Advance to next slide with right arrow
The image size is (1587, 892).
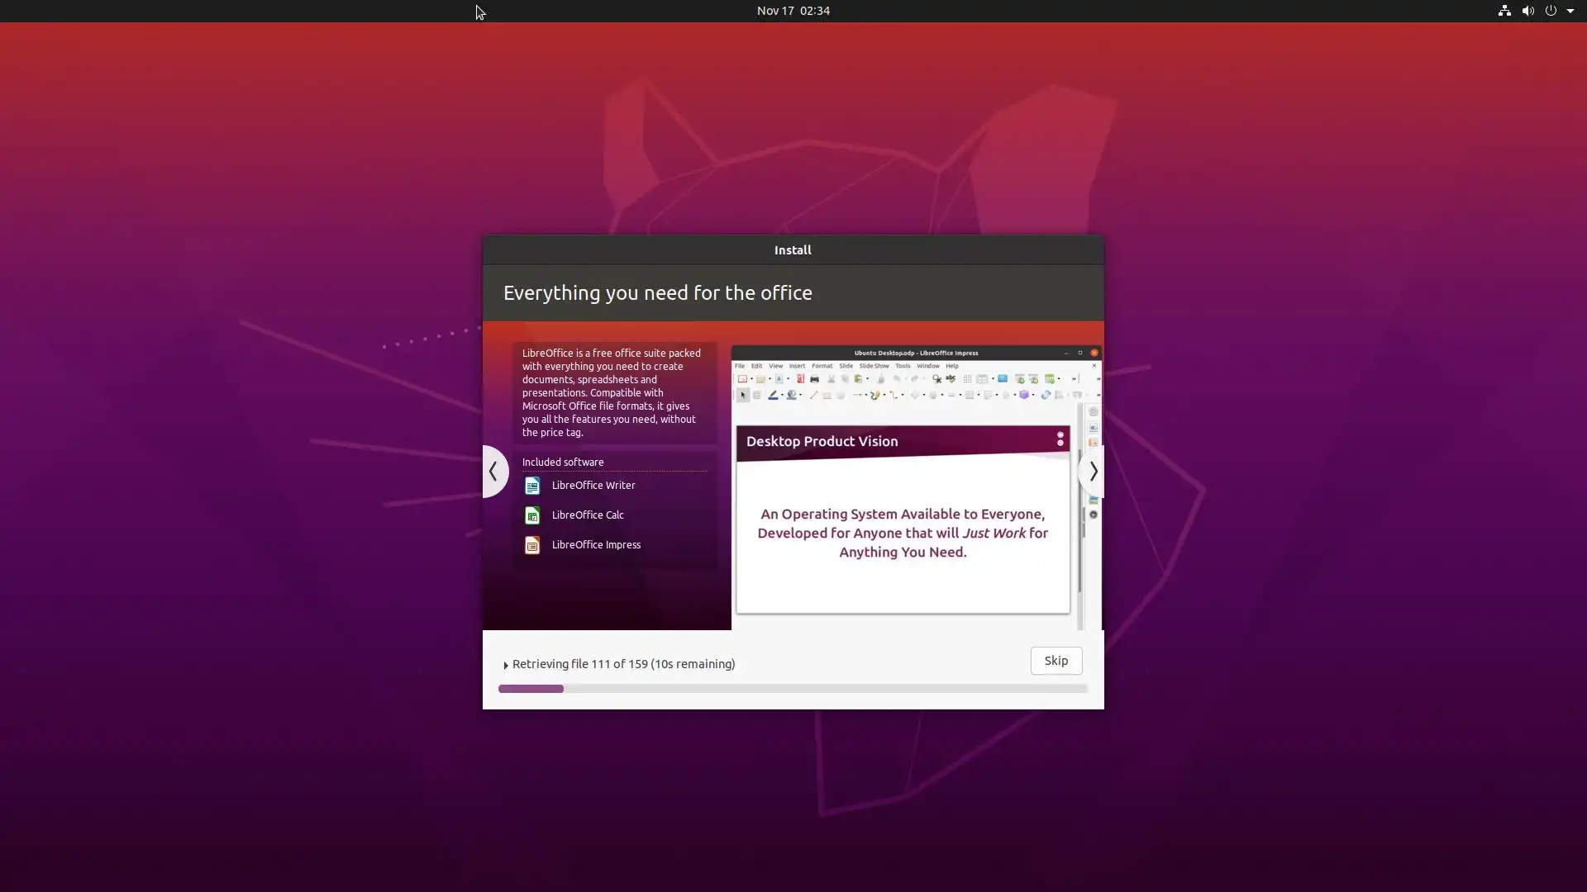[1093, 472]
